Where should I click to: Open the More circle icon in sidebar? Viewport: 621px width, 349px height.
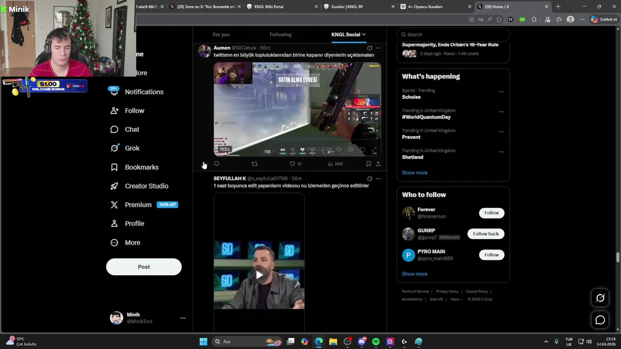pyautogui.click(x=114, y=242)
